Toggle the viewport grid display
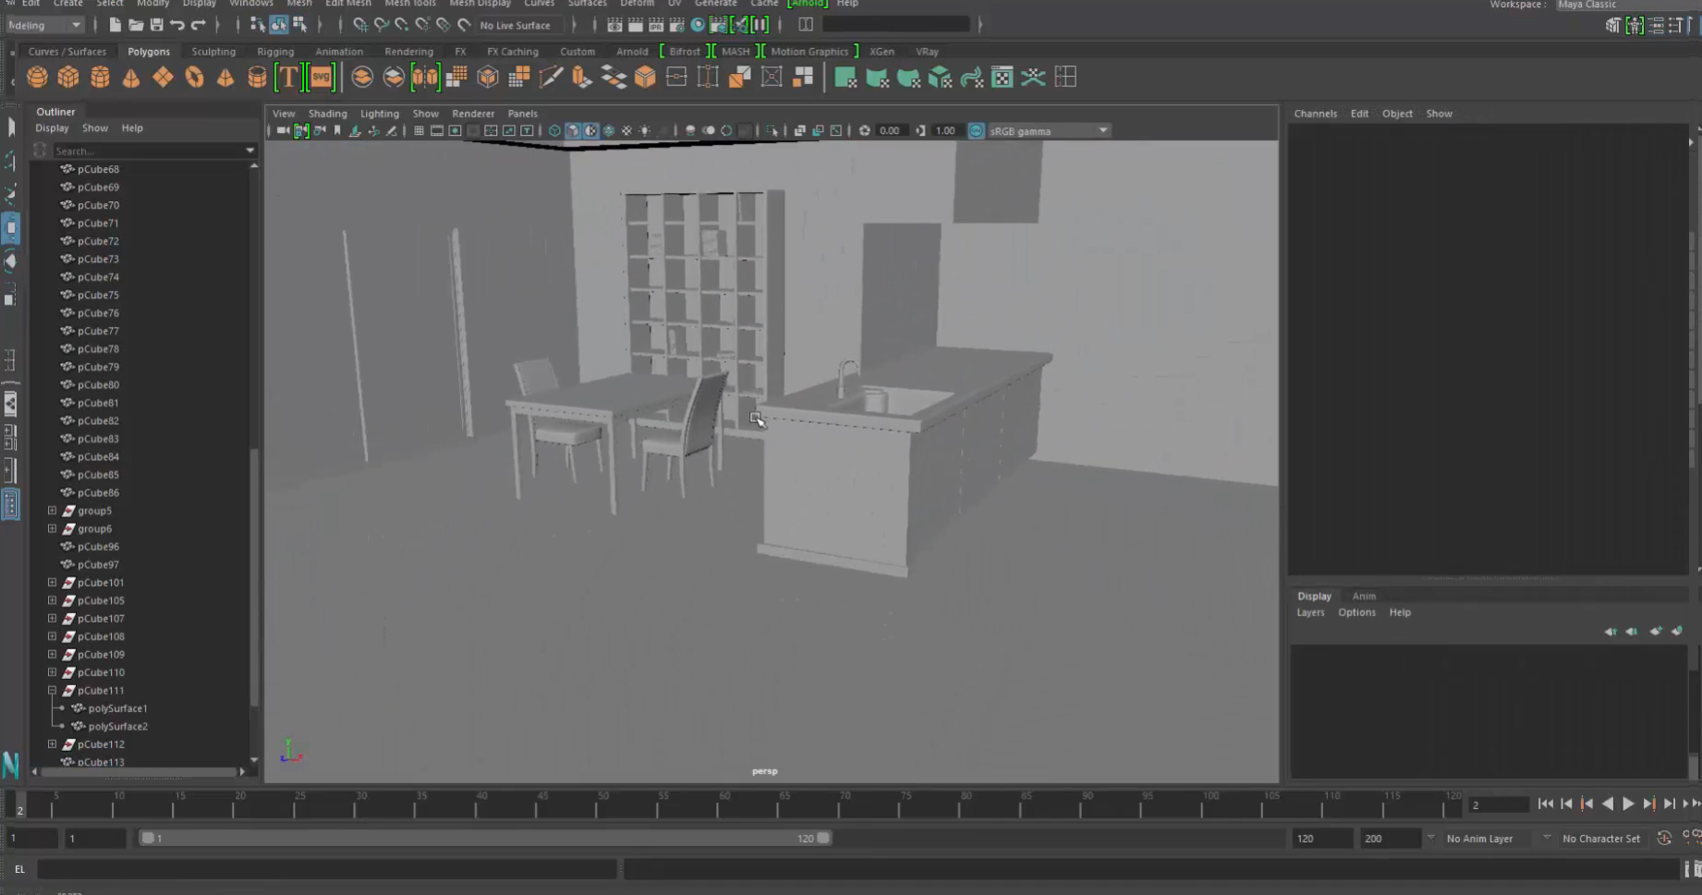Image resolution: width=1702 pixels, height=895 pixels. pyautogui.click(x=419, y=131)
